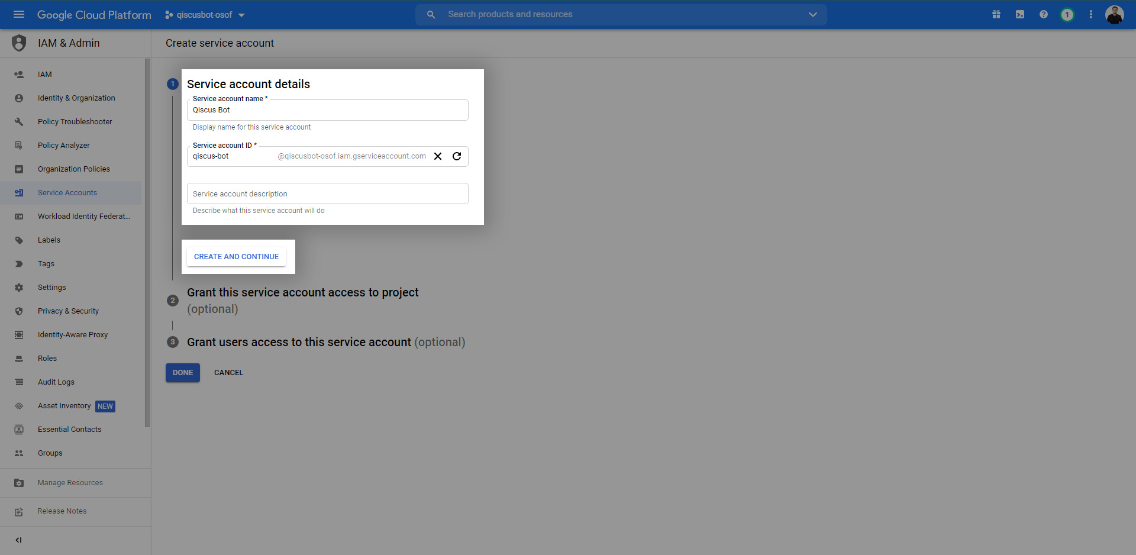Click the Create and Continue button
Image resolution: width=1136 pixels, height=555 pixels.
[236, 257]
